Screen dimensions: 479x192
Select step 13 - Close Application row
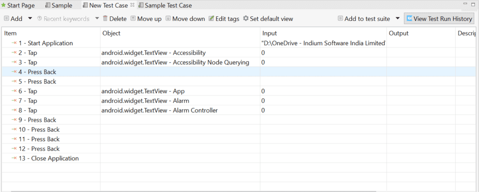48,158
